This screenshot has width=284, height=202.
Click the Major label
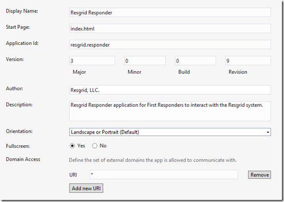(79, 72)
